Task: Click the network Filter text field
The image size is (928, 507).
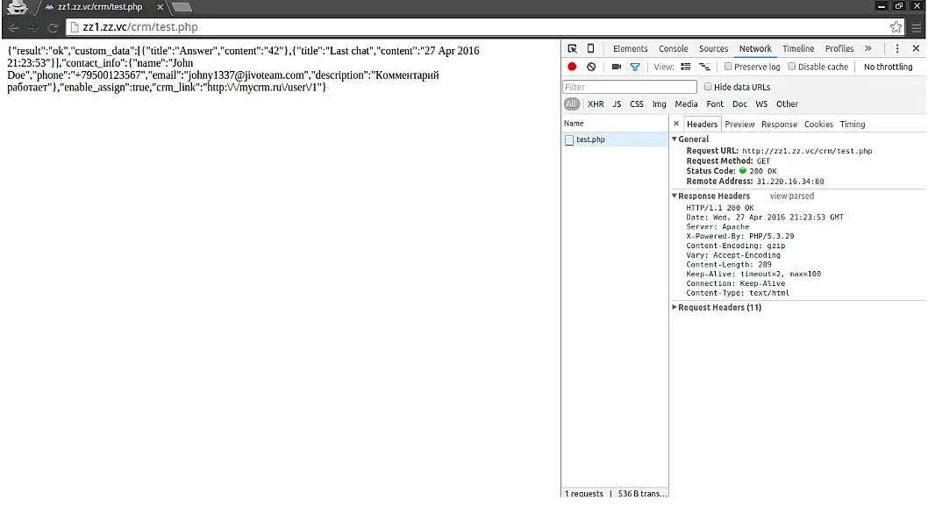Action: click(x=629, y=87)
